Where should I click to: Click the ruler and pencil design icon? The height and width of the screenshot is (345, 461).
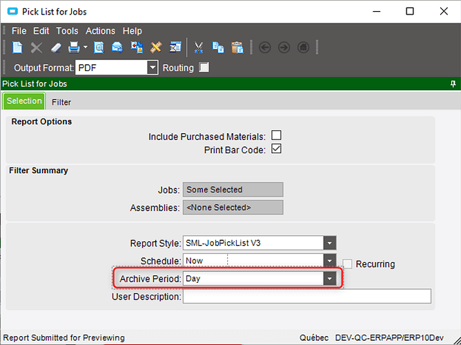[156, 48]
